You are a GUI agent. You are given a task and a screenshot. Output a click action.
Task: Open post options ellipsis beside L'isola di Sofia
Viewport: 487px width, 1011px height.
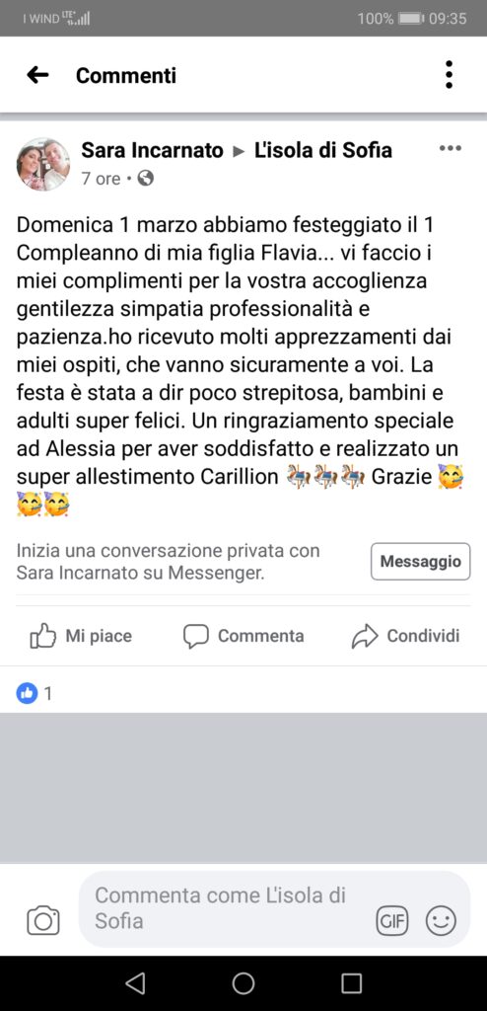(x=451, y=148)
